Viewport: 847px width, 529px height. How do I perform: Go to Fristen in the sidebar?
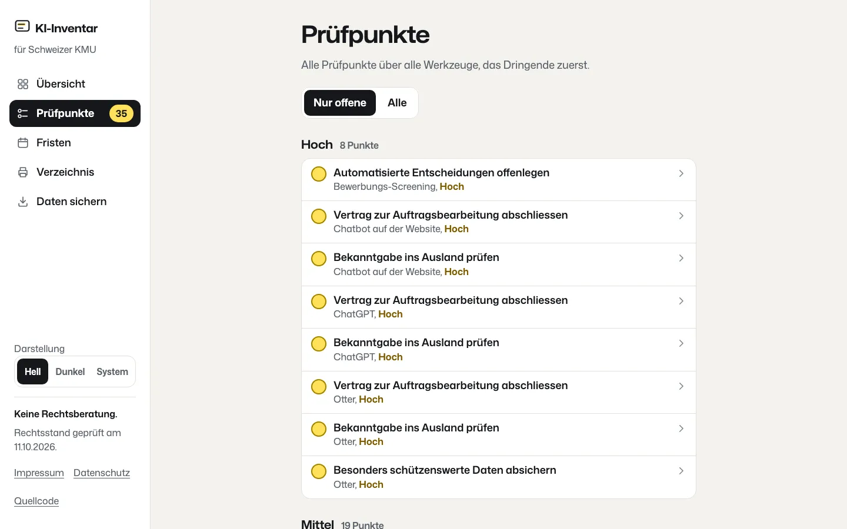[x=75, y=143]
